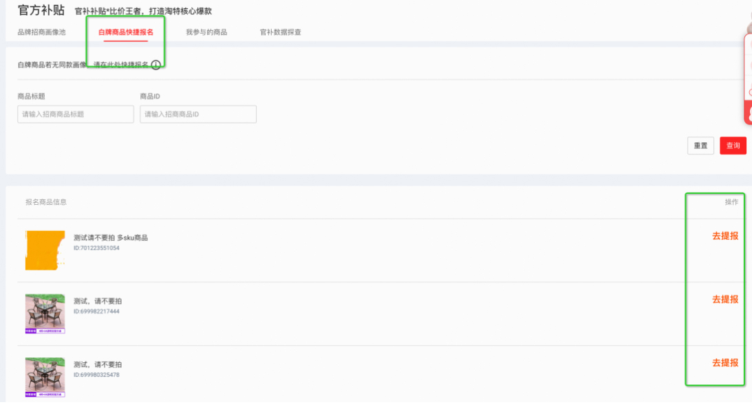Click the info icon beside 请在此处快捷报名
The image size is (752, 409).
[156, 65]
